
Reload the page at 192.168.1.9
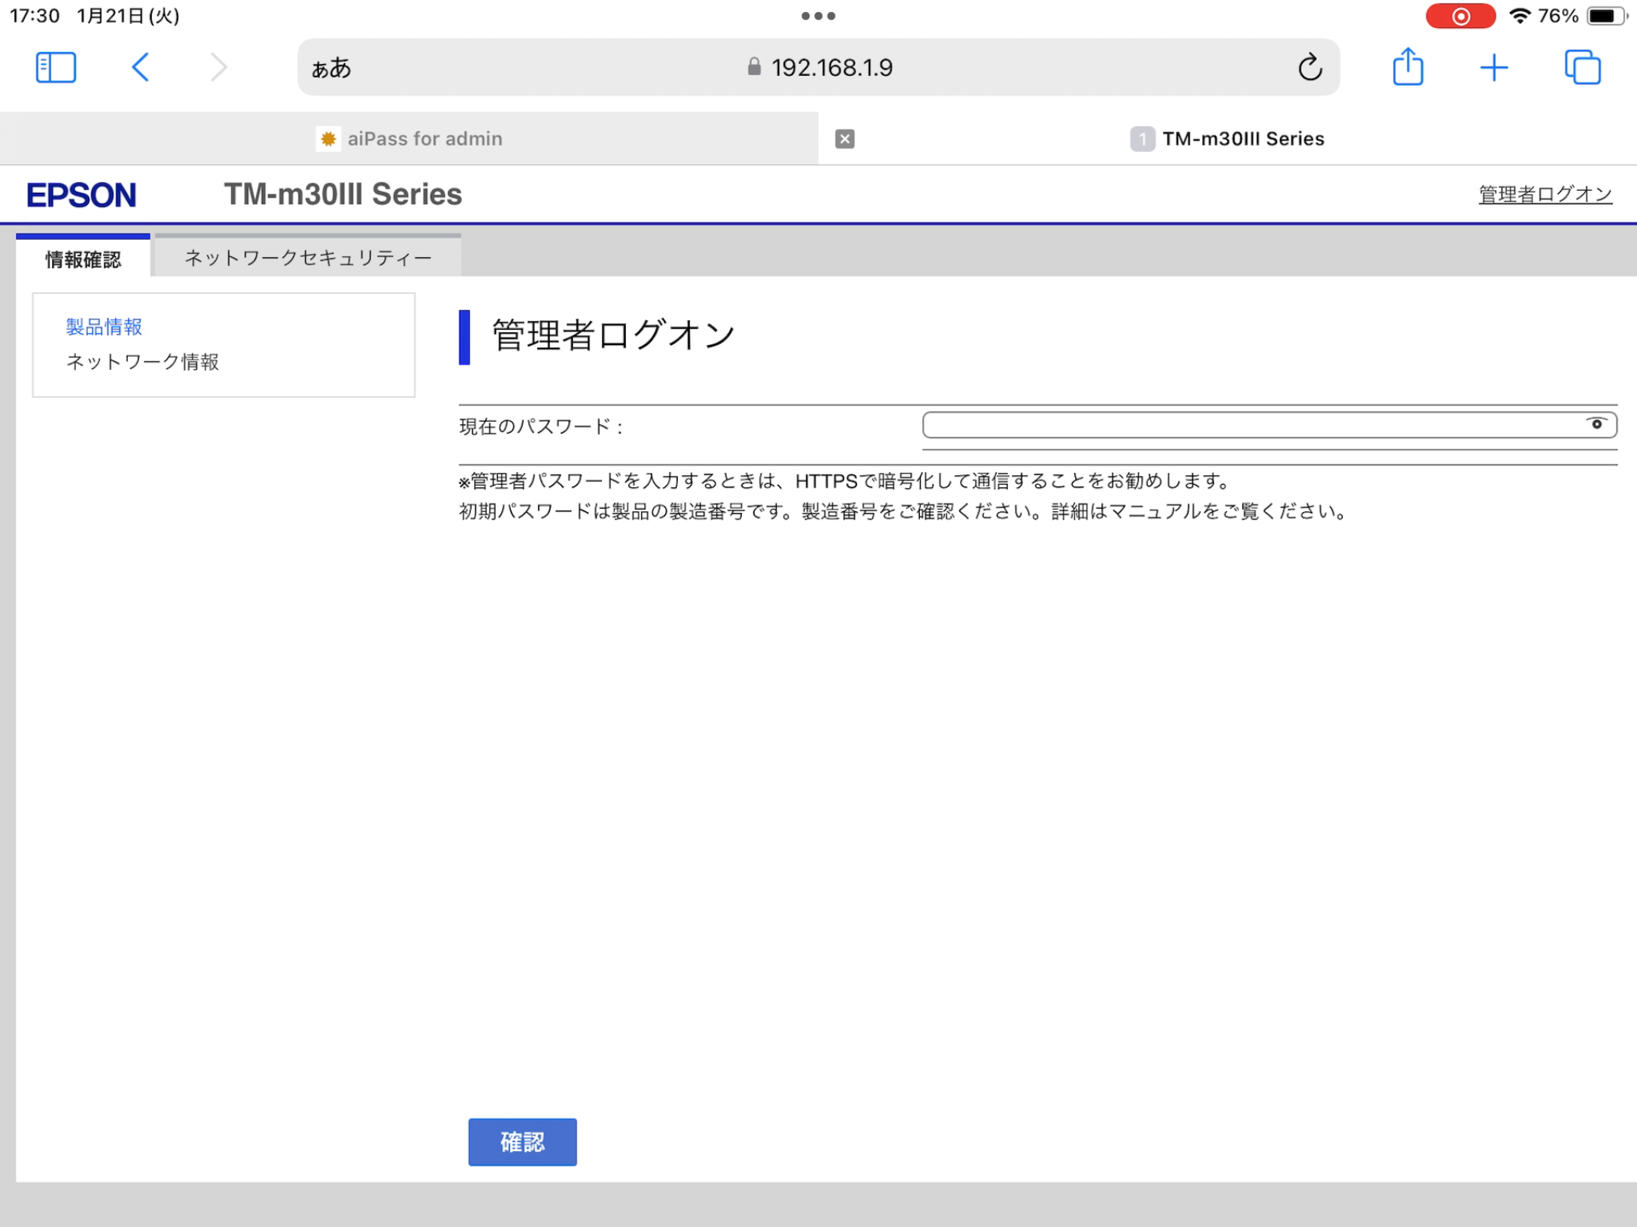[1309, 68]
